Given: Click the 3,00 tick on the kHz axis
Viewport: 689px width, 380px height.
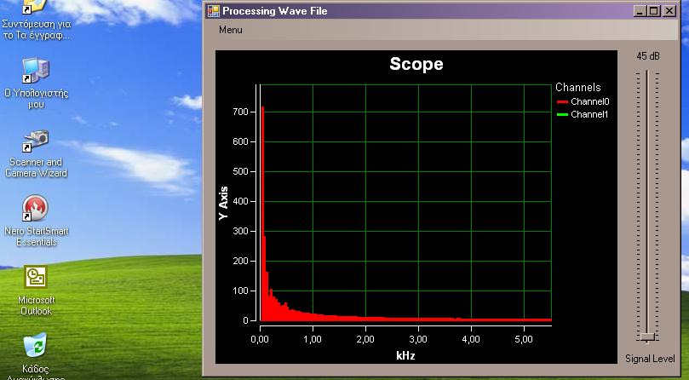Looking at the screenshot, I should pyautogui.click(x=418, y=340).
